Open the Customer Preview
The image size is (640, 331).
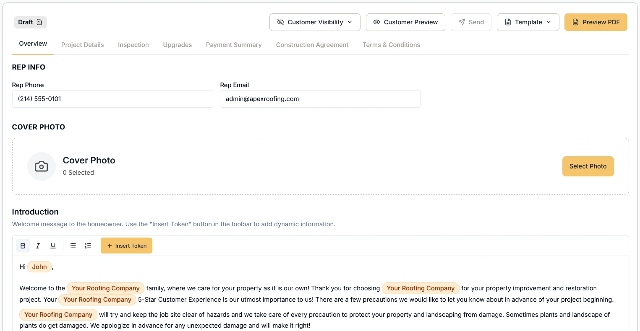click(x=405, y=22)
